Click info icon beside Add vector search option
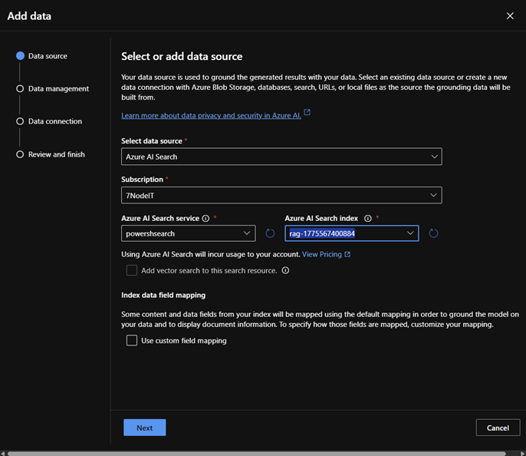This screenshot has height=456, width=526. [285, 270]
